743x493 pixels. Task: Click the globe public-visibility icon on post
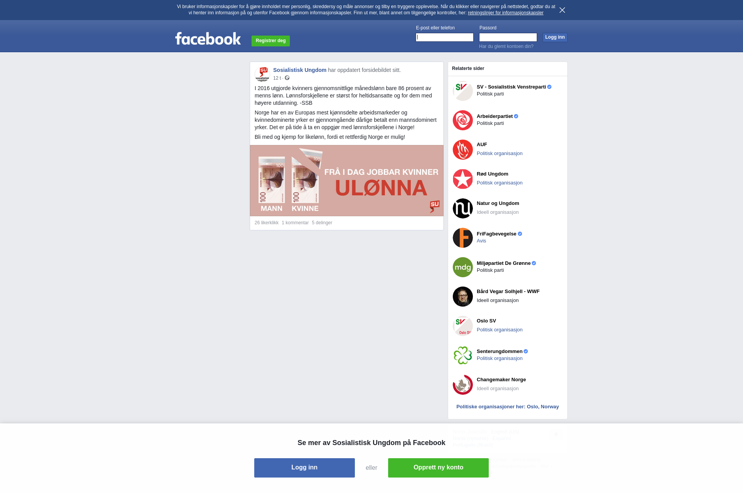tap(287, 78)
